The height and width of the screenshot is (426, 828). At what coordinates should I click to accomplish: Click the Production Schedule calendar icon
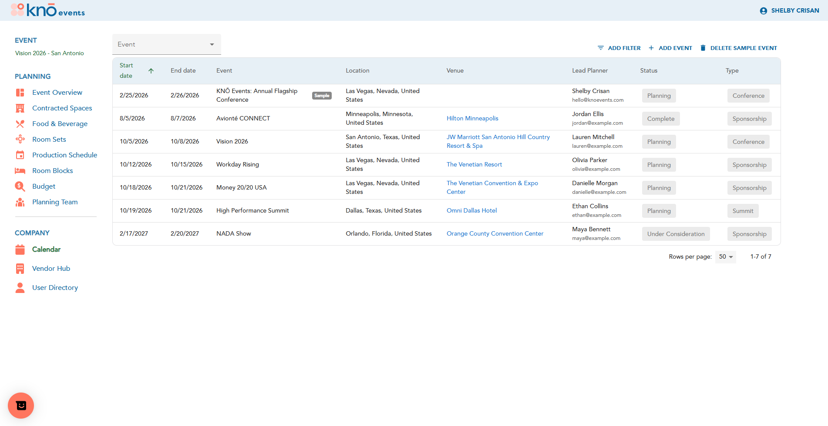(x=20, y=155)
